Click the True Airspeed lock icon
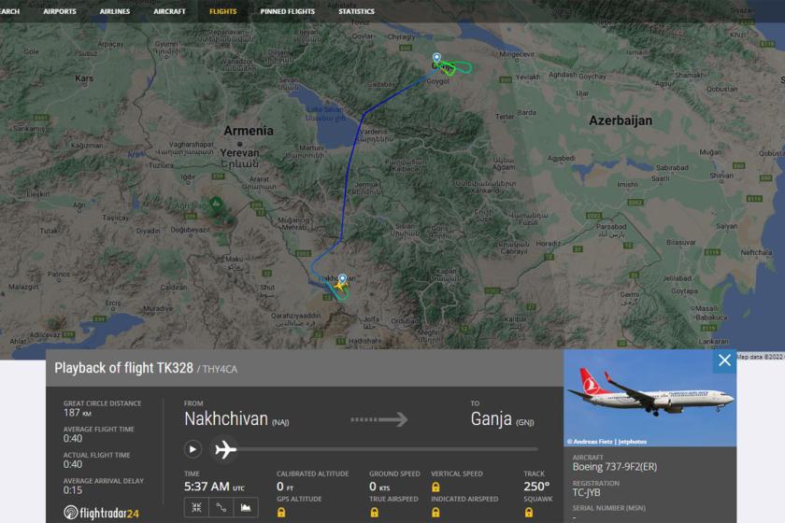 coord(374,513)
